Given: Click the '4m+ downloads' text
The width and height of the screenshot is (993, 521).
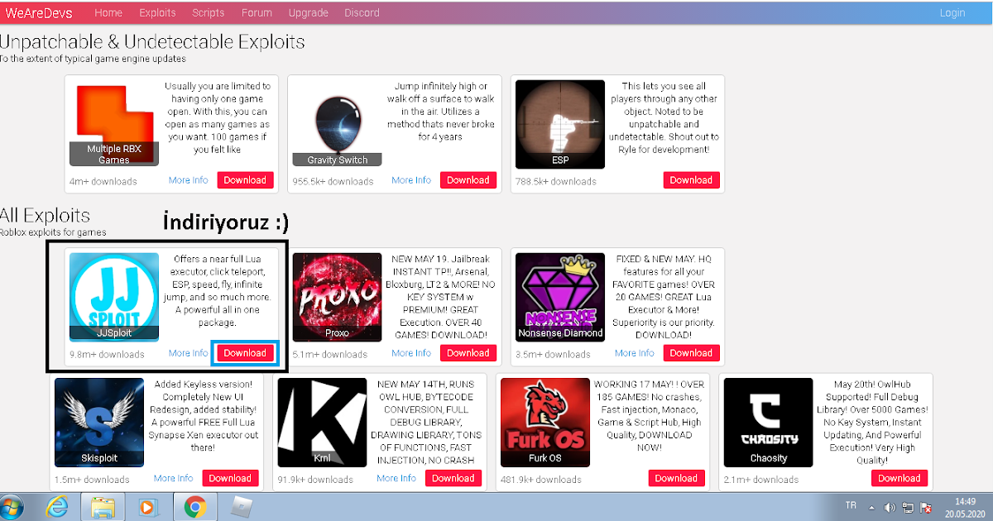Looking at the screenshot, I should [x=103, y=181].
